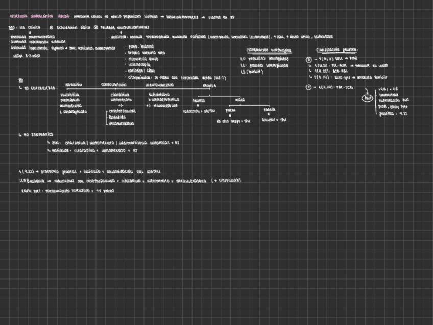
Task: Click the circled number 2 before "Pruebas complementarias"
Action: [x=95, y=27]
